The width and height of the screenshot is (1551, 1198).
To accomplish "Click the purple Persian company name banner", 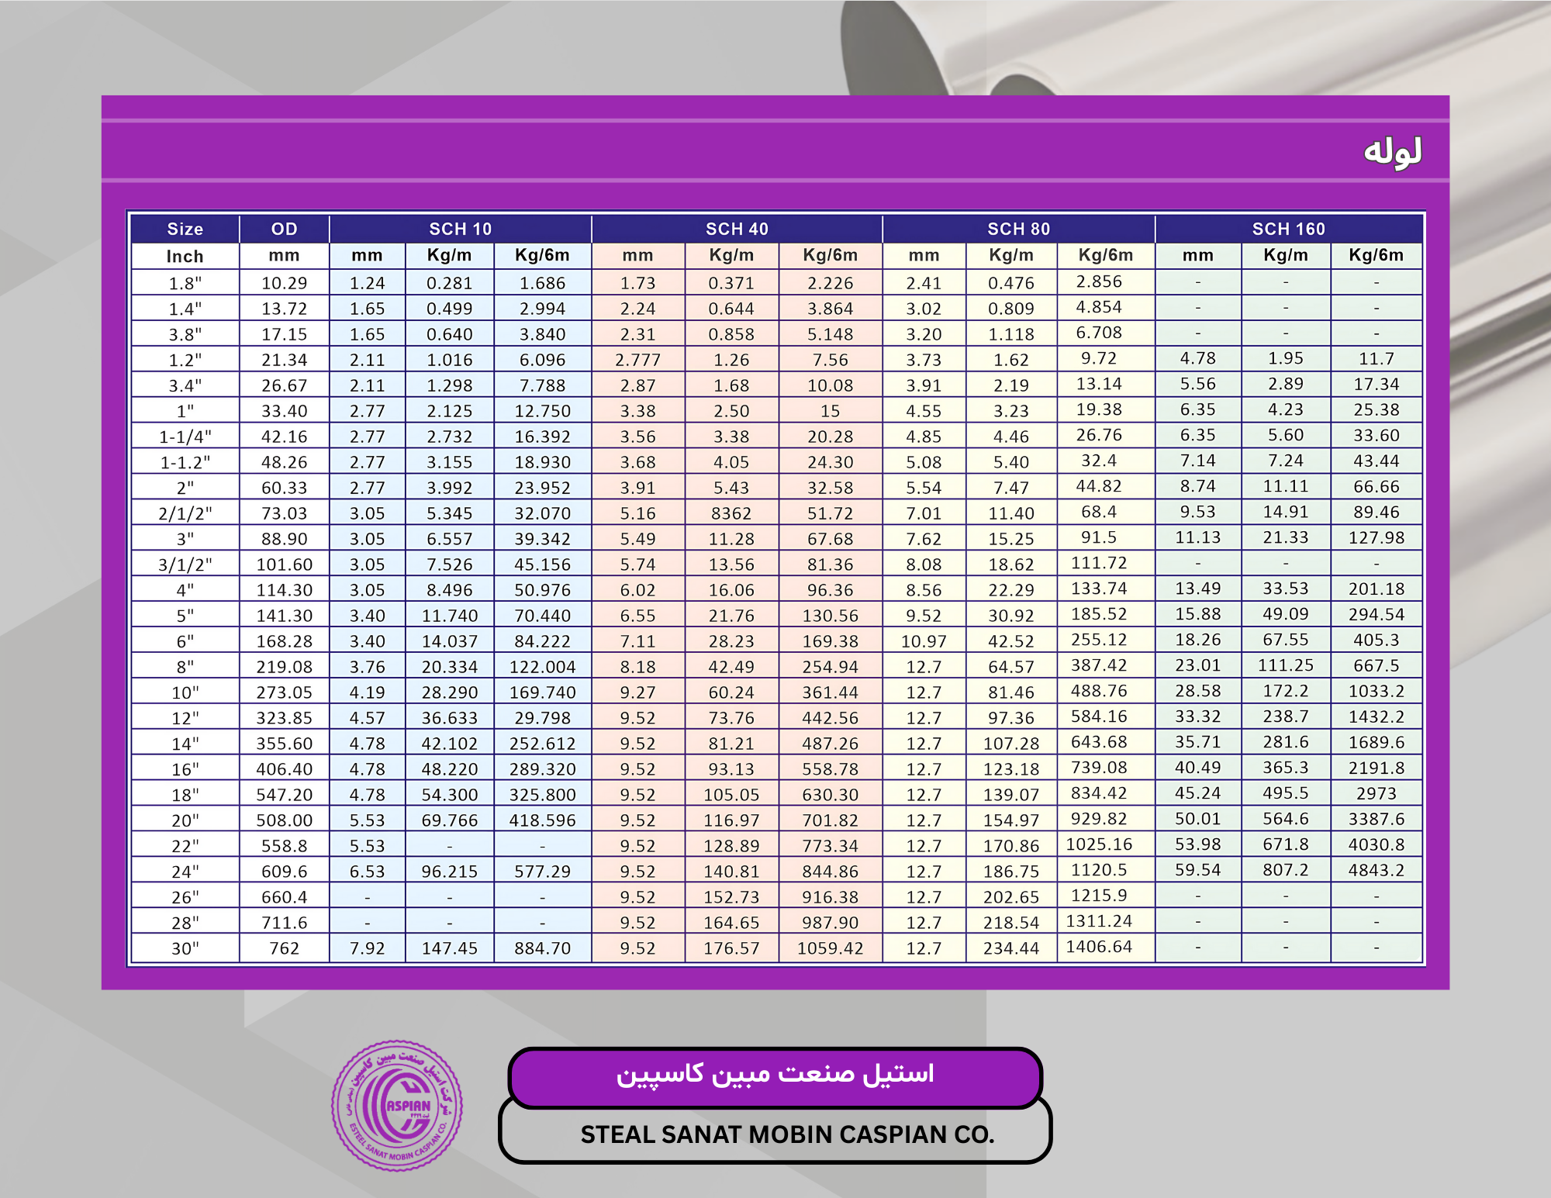I will [x=775, y=1075].
